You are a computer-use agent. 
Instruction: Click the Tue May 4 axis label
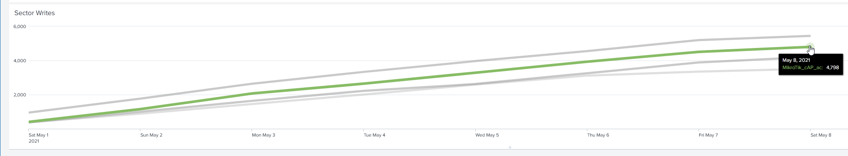coord(374,135)
